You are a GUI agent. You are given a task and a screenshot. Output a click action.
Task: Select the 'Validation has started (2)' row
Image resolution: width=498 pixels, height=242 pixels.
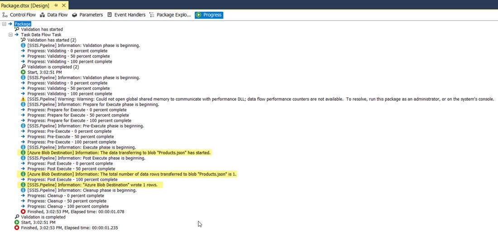52,40
